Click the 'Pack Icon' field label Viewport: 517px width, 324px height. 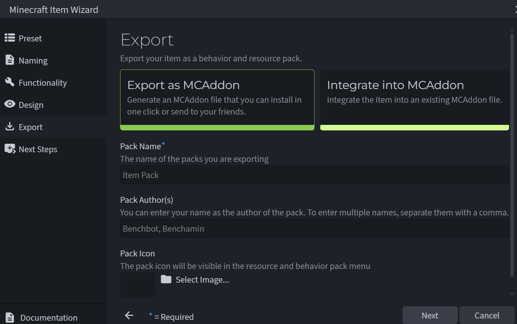(137, 253)
